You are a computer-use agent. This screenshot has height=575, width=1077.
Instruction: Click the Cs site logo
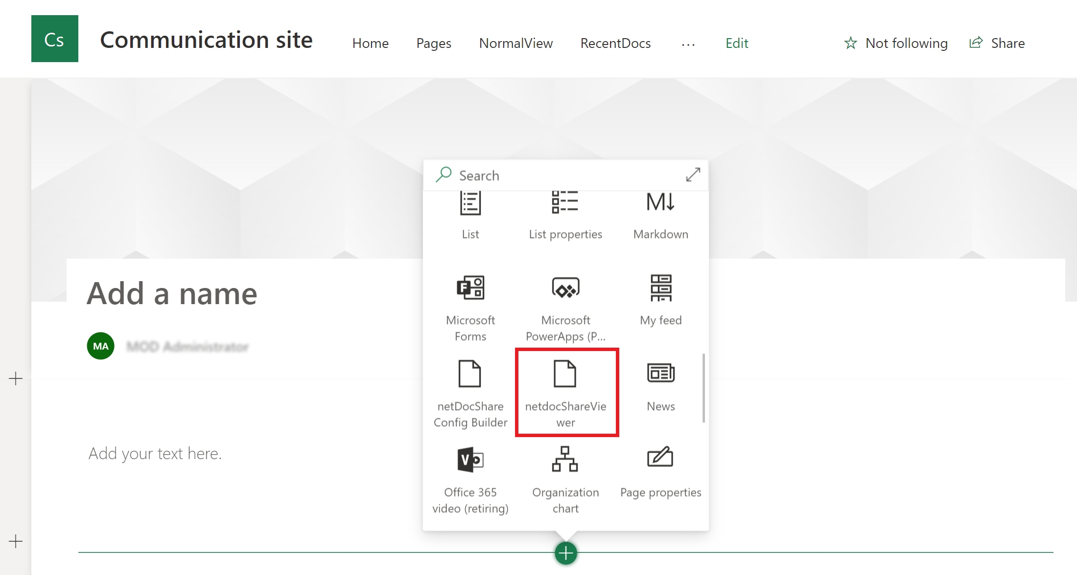tap(55, 39)
